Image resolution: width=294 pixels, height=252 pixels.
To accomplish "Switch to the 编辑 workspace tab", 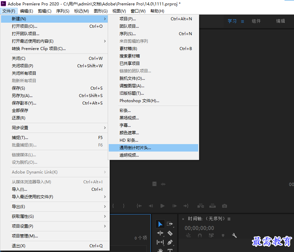I will 280,21.
